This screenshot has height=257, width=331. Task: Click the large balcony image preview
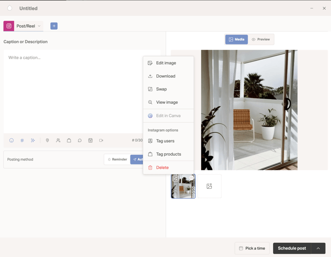pos(249,110)
